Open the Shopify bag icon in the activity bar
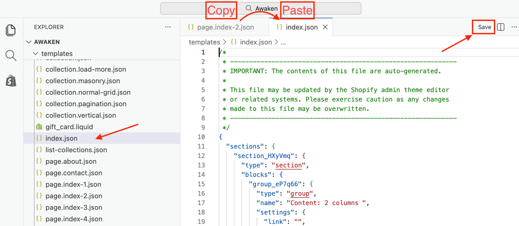This screenshot has height=226, width=519. click(11, 81)
